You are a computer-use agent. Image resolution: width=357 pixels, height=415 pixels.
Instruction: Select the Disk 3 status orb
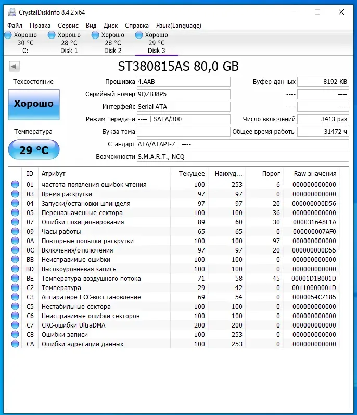coord(139,35)
